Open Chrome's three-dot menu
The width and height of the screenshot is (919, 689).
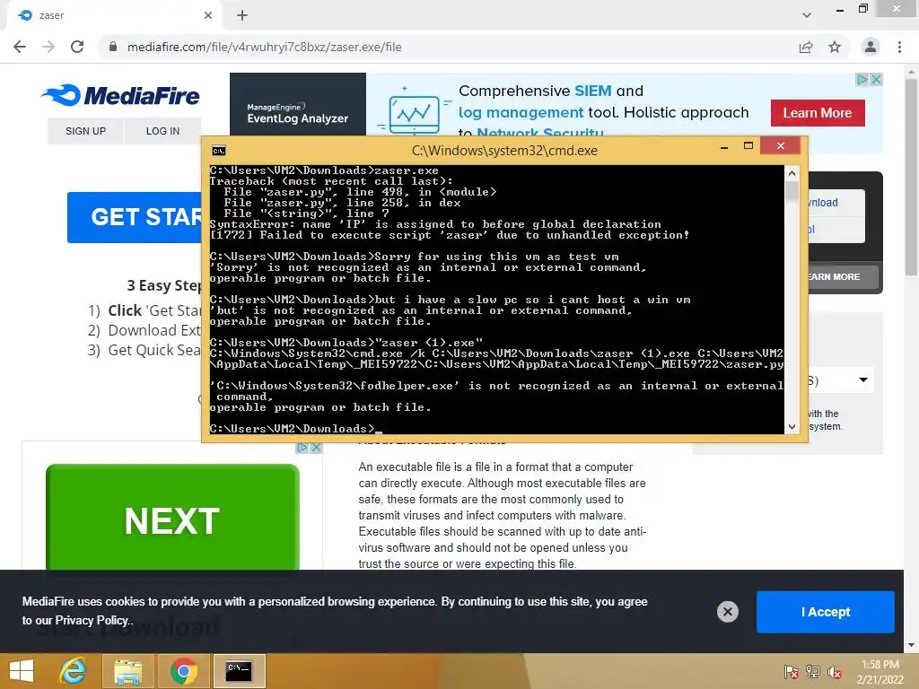point(899,47)
